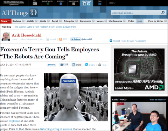The image size is (168, 131).
Task: Open the News section
Action: point(4,21)
